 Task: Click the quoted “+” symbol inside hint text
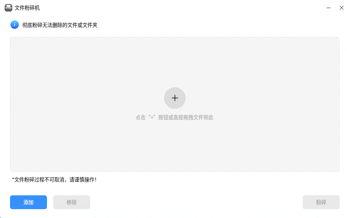pos(152,117)
